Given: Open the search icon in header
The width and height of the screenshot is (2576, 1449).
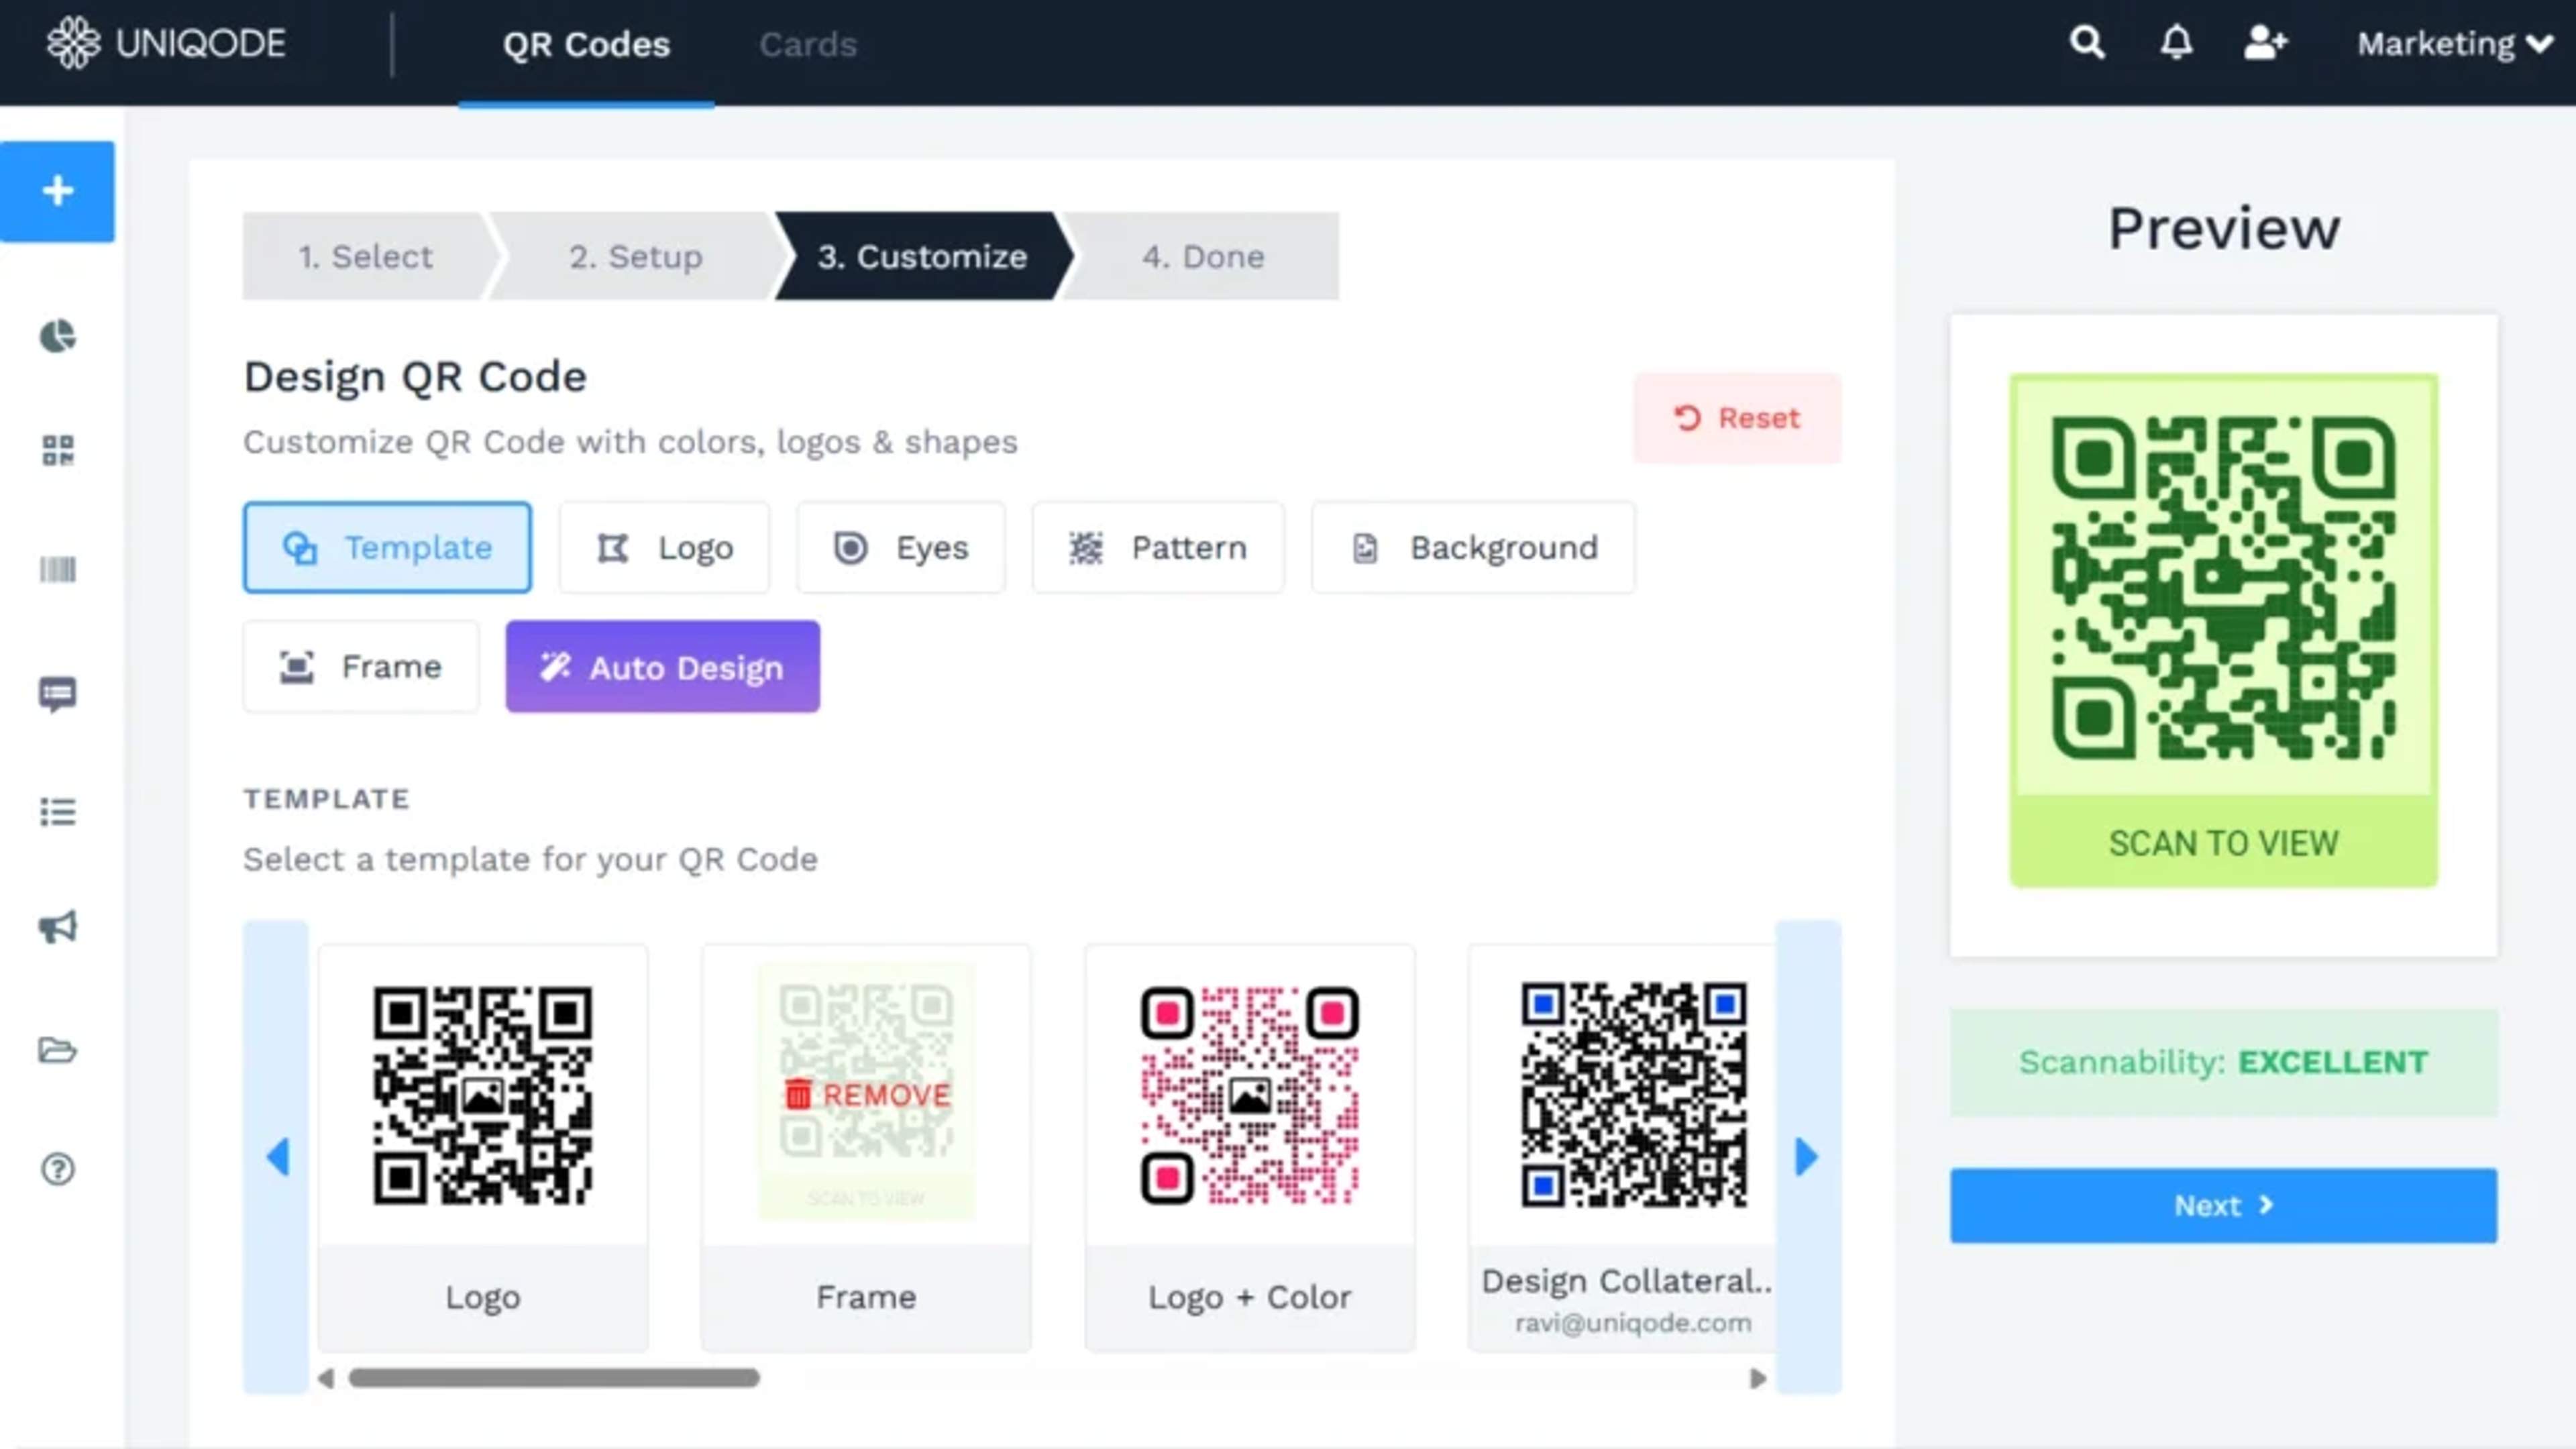Looking at the screenshot, I should (x=2087, y=43).
